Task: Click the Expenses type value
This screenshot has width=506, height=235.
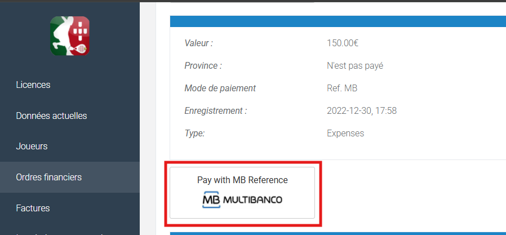Action: 345,134
